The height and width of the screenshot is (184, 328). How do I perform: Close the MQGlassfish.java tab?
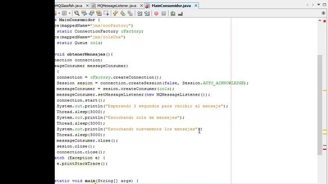(x=88, y=6)
